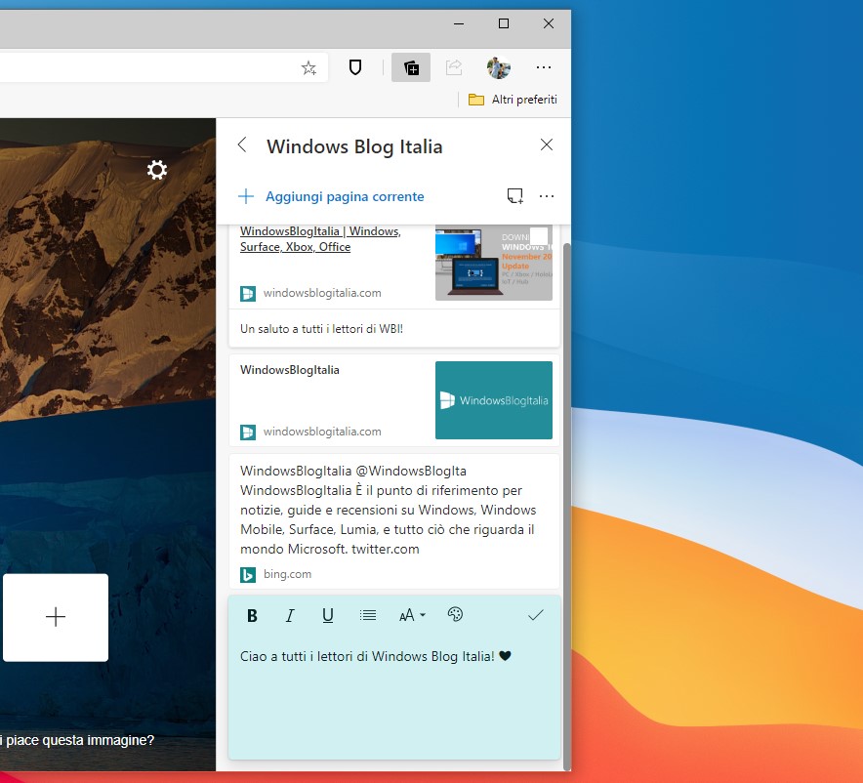The height and width of the screenshot is (783, 863).
Task: Open the Windows 10 update thumbnail
Action: (x=494, y=263)
